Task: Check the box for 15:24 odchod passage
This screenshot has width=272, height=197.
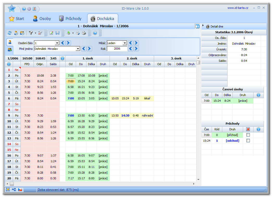Action: click(x=248, y=141)
